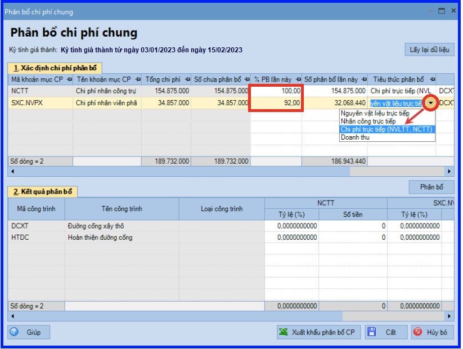Click Đường cống xây thô project name

click(x=122, y=226)
